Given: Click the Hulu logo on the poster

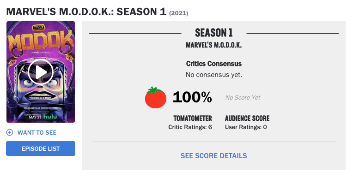Looking at the screenshot, I should [x=50, y=117].
